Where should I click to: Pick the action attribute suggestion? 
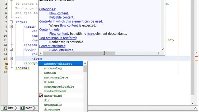click(61, 73)
